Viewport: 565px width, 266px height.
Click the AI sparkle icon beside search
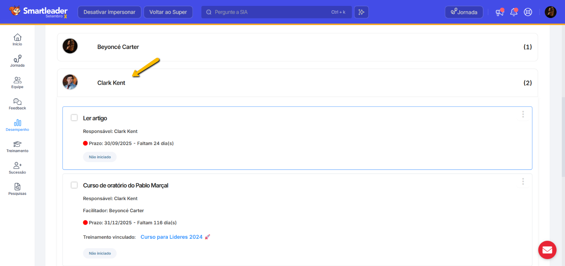click(361, 12)
